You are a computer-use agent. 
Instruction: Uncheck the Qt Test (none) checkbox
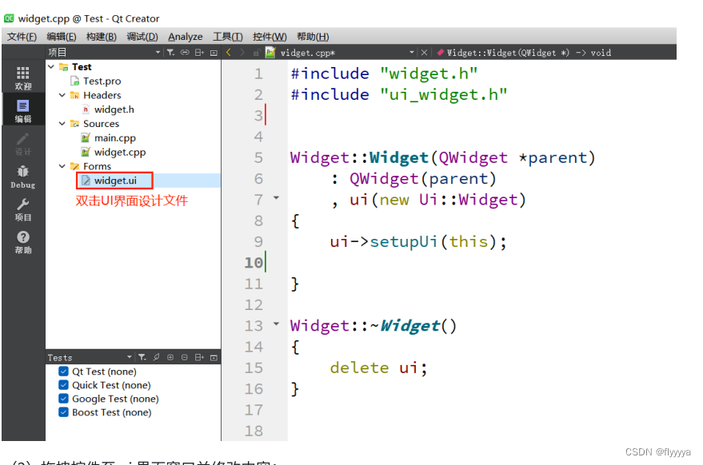coord(64,372)
